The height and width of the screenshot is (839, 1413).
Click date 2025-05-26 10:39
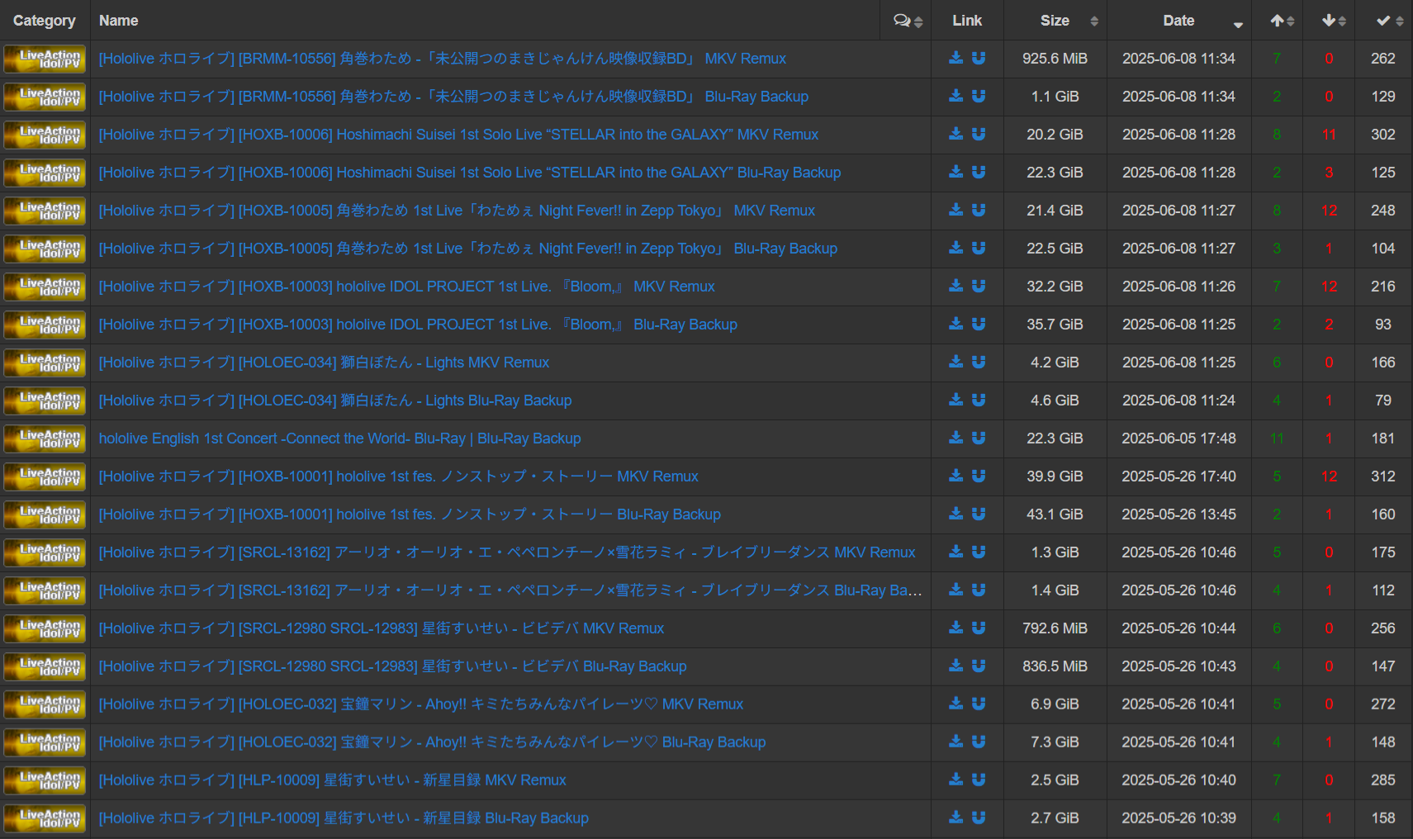coord(1178,818)
